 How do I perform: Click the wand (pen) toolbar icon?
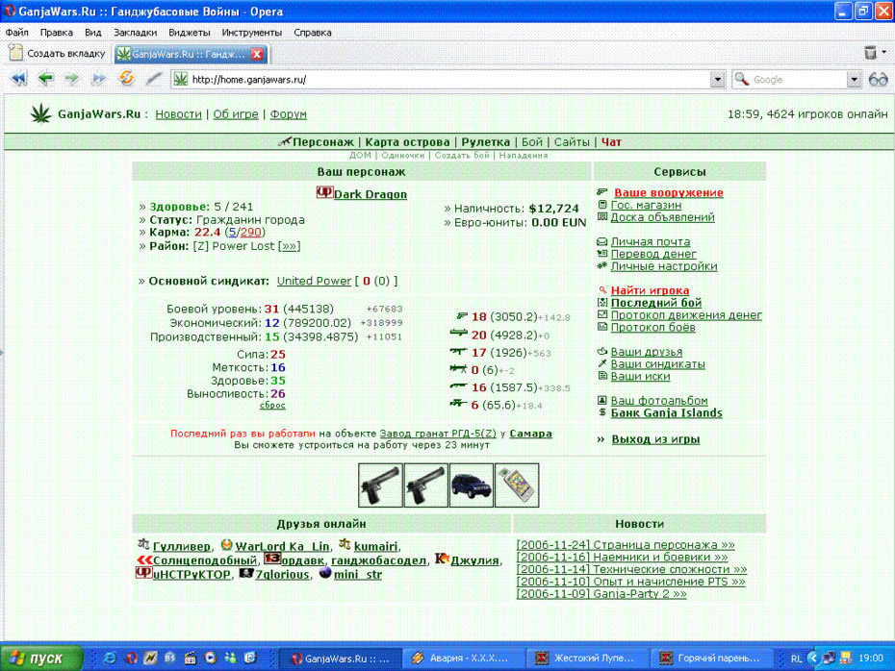(x=154, y=79)
